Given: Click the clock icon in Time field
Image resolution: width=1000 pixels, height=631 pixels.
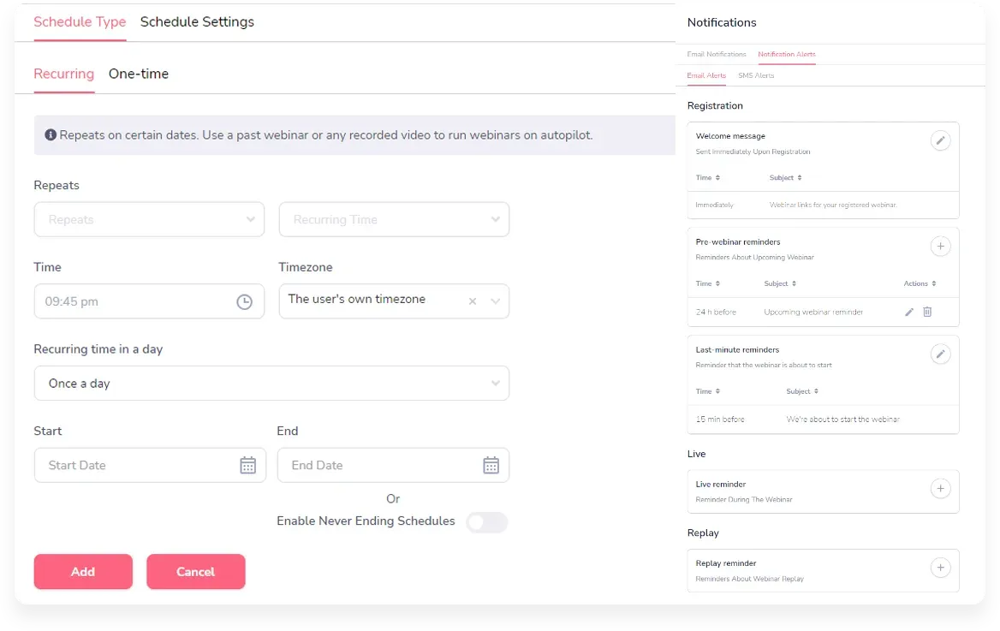Looking at the screenshot, I should 244,301.
